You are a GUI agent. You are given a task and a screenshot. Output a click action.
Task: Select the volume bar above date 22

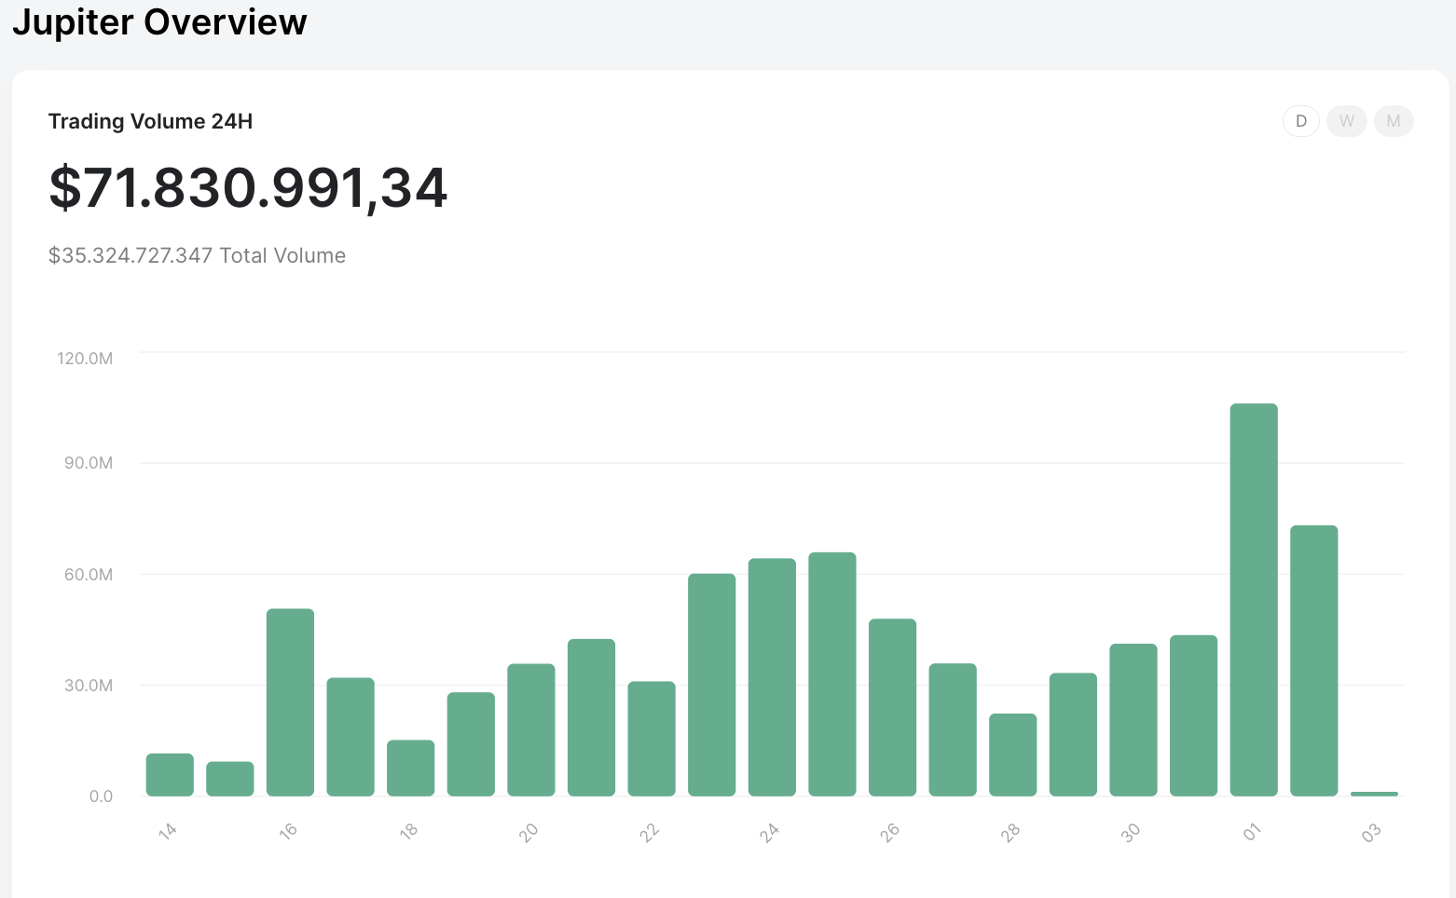(652, 739)
